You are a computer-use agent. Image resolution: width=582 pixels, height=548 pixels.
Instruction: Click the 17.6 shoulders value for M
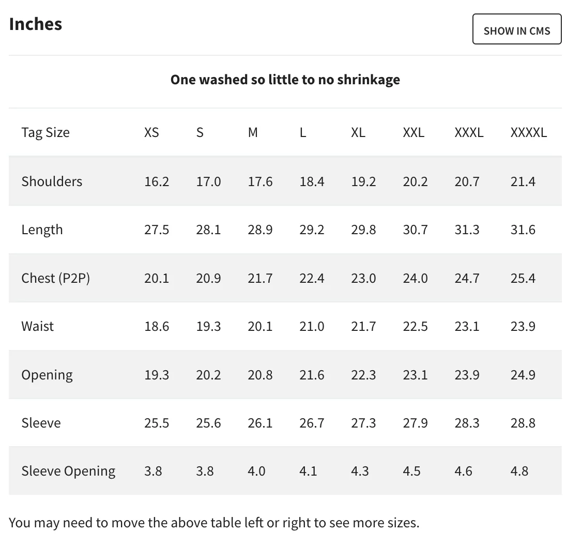point(260,181)
